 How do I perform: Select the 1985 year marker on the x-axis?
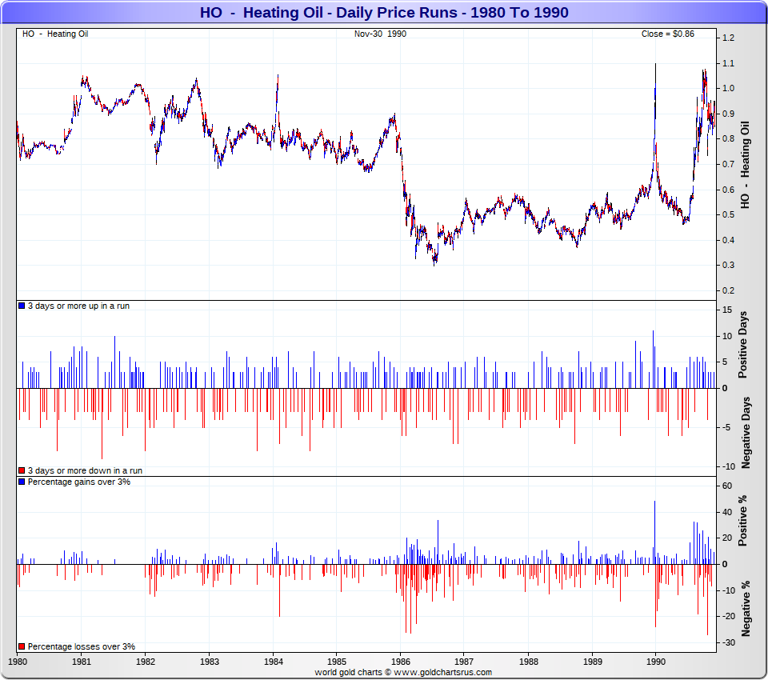point(336,662)
